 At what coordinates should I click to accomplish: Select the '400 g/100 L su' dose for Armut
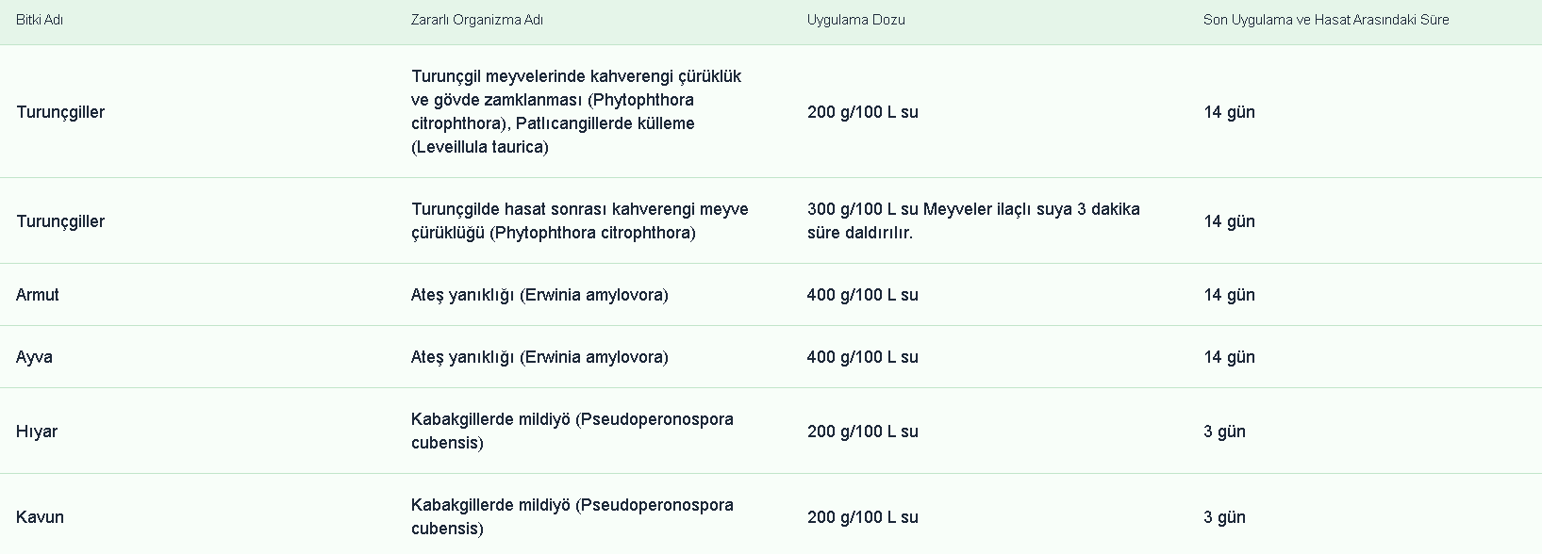pos(862,295)
